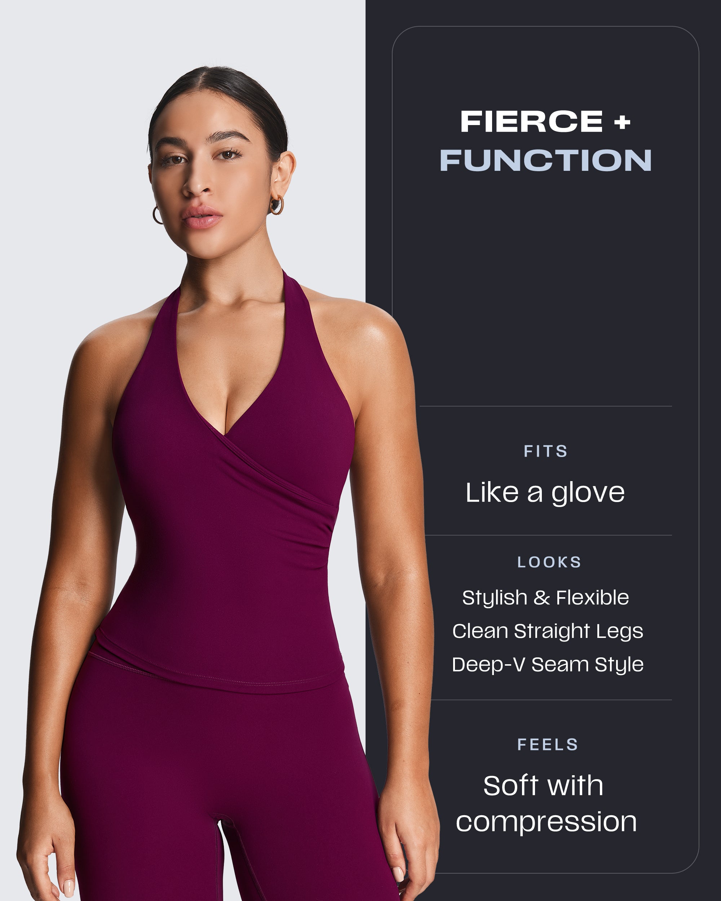721x901 pixels.
Task: Click the gold hoop earring beside the hair bun
Action: [x=276, y=205]
